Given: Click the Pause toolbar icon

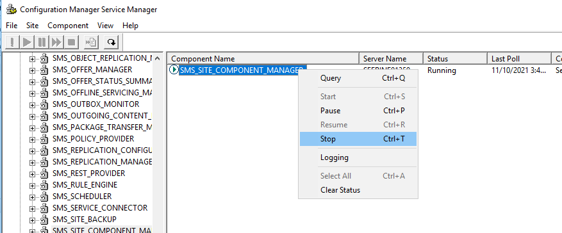Looking at the screenshot, I should (x=42, y=43).
